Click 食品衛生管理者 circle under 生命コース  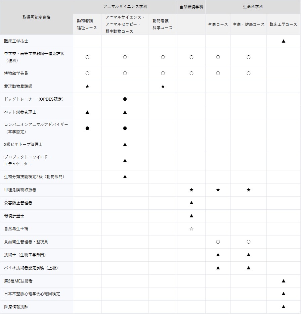pos(218,242)
